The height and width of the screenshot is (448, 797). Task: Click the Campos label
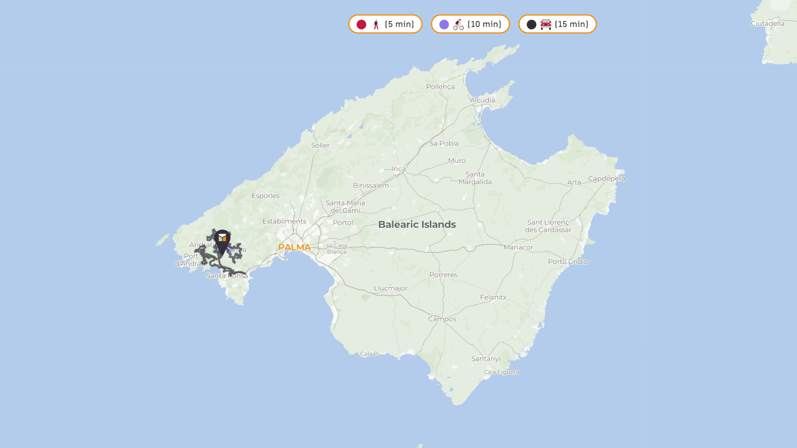442,319
